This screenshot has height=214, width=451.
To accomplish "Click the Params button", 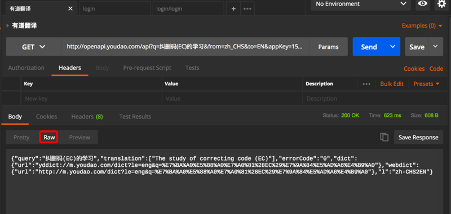I will pos(329,47).
